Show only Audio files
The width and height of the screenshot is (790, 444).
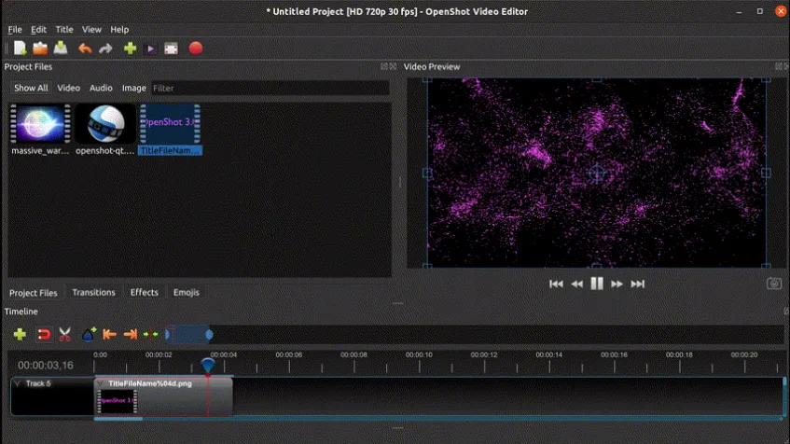pyautogui.click(x=101, y=88)
